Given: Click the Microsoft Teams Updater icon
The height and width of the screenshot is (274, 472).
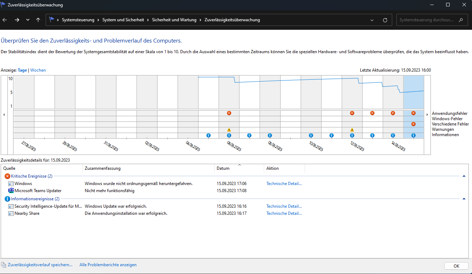Looking at the screenshot, I should click(x=11, y=191).
